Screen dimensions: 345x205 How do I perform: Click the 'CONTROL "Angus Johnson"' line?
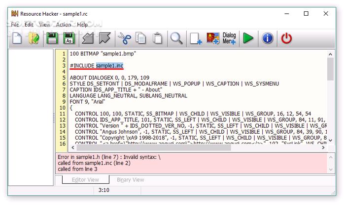pyautogui.click(x=201, y=132)
